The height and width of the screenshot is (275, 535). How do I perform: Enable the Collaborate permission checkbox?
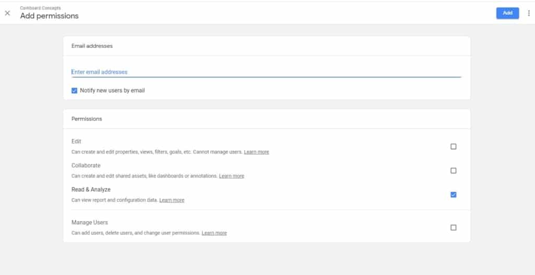click(x=453, y=171)
